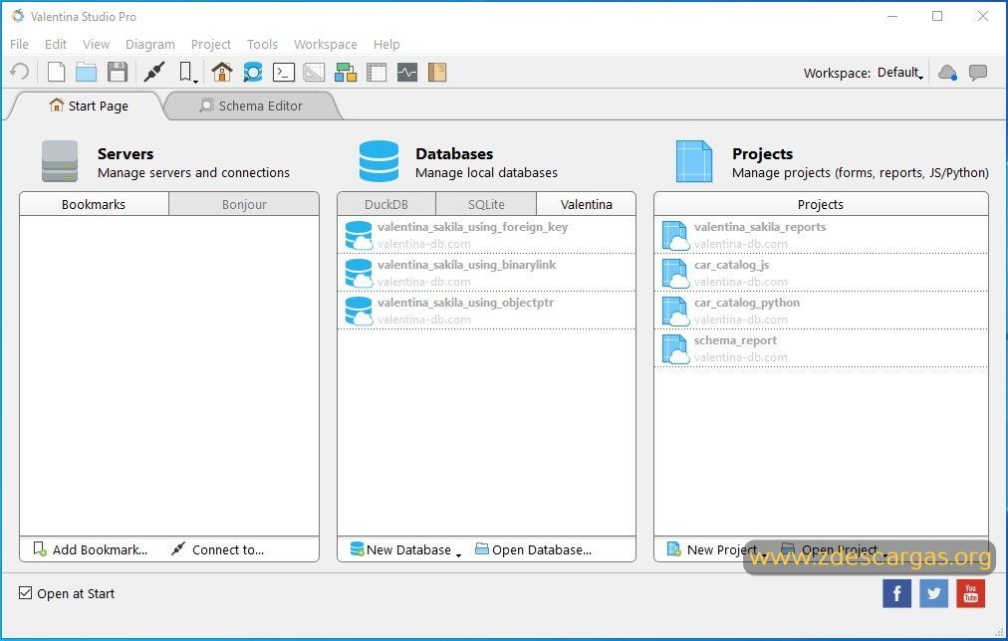Toggle the Open at Start checkbox

point(25,593)
